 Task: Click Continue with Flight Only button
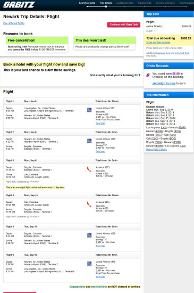point(124,25)
